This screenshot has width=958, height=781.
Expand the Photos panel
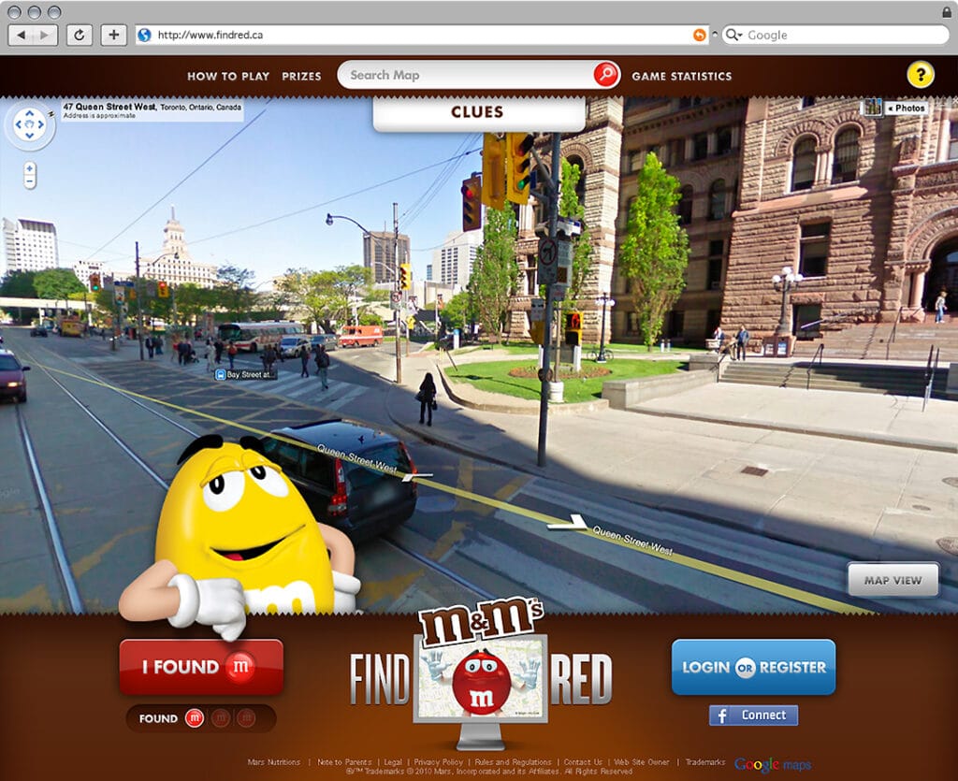click(x=906, y=108)
